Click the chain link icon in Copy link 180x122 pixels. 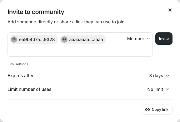(x=147, y=110)
